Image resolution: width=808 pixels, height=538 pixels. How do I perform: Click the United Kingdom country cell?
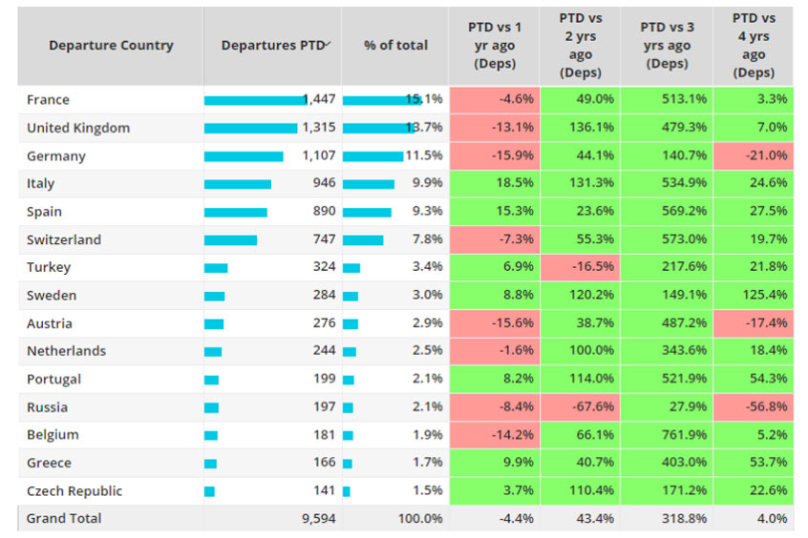click(x=78, y=128)
